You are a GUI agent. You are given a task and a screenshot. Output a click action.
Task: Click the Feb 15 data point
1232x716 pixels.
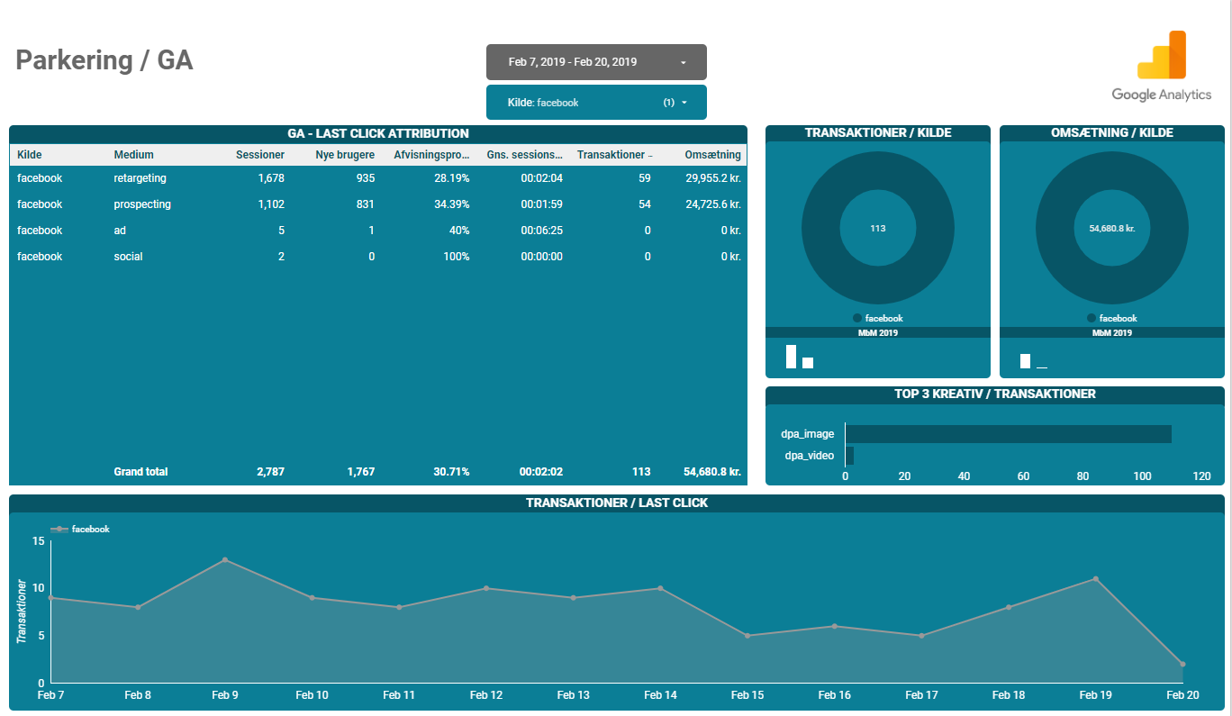(747, 636)
